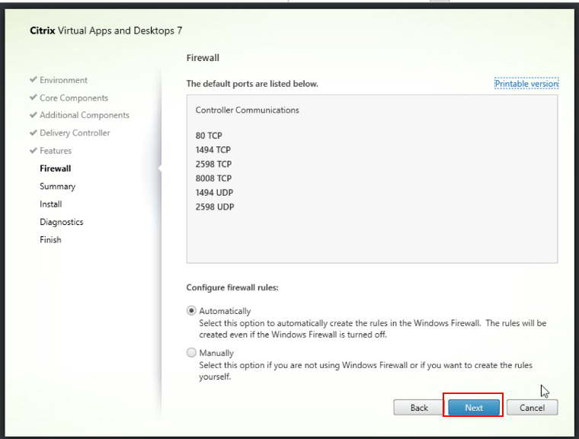Click the Additional Components checkmark icon
Image resolution: width=579 pixels, height=439 pixels.
click(x=33, y=115)
